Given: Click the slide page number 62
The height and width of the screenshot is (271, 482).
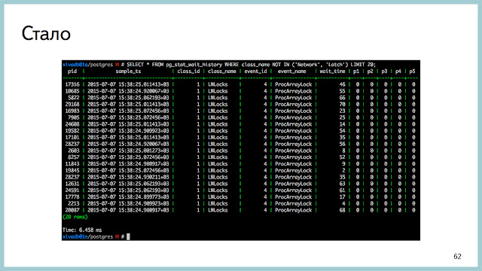Looking at the screenshot, I should (457, 256).
